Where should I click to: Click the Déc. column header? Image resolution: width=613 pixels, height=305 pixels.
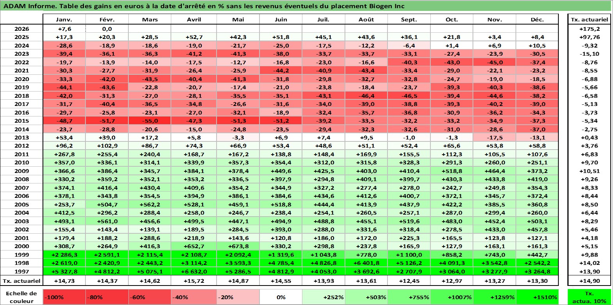pos(537,19)
